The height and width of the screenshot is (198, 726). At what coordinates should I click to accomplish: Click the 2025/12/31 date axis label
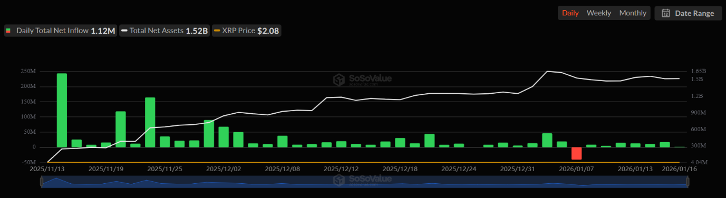(x=517, y=169)
